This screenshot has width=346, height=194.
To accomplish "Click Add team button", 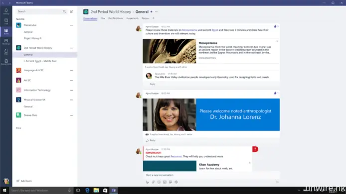I will click(x=24, y=181).
